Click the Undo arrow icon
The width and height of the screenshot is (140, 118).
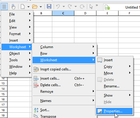tap(58, 7)
